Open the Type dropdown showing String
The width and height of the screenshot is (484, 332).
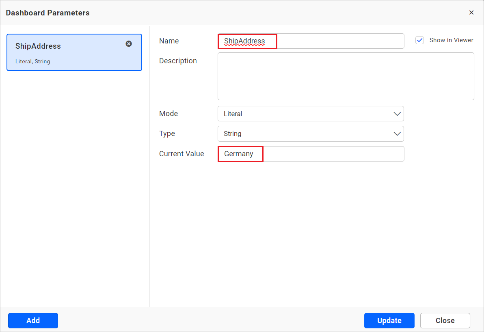(x=311, y=134)
